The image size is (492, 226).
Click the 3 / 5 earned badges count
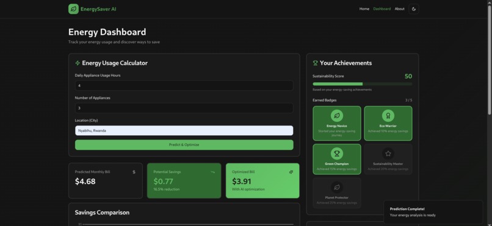(408, 101)
